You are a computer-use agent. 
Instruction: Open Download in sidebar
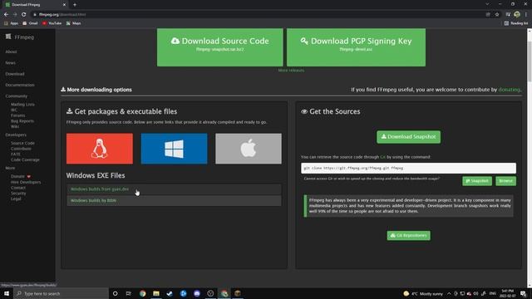pos(15,74)
